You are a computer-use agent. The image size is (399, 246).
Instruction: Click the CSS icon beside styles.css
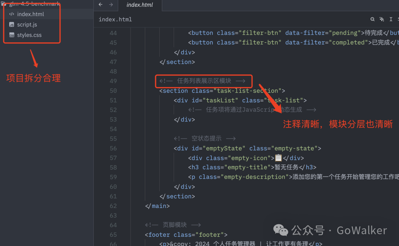click(11, 35)
